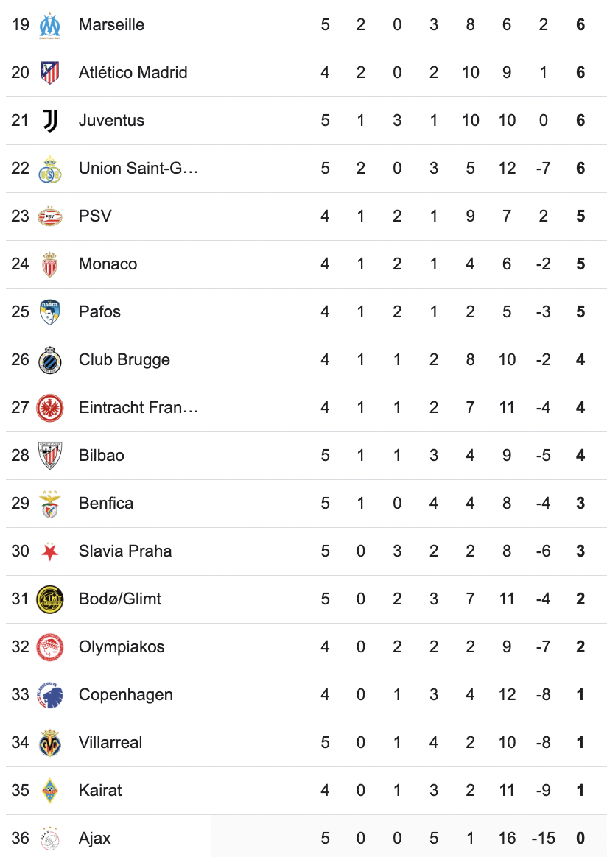Click the Bilbao team name
This screenshot has width=607, height=857.
(x=102, y=456)
